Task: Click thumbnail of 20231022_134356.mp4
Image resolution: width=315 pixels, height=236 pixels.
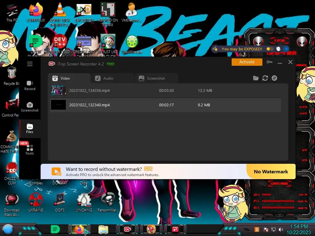Action: point(58,90)
